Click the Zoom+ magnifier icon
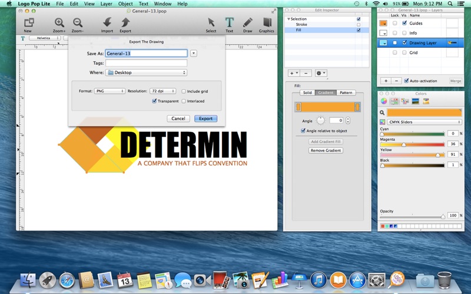Viewport: 471px width, 294px height. pyautogui.click(x=59, y=22)
